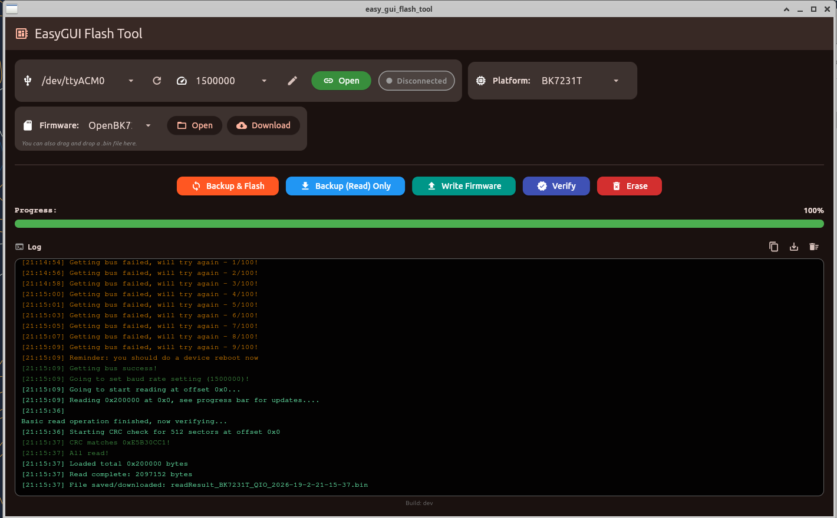The image size is (837, 518).
Task: Click Backup (Read) Only button
Action: tap(345, 186)
